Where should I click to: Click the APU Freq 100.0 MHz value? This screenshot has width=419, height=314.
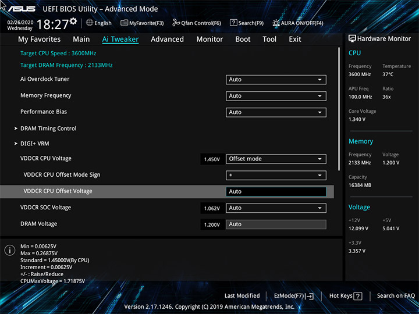click(x=360, y=97)
